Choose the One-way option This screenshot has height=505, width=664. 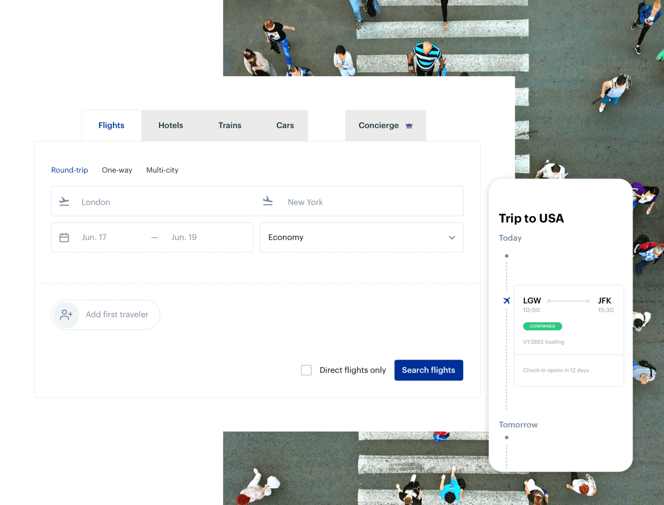[117, 170]
